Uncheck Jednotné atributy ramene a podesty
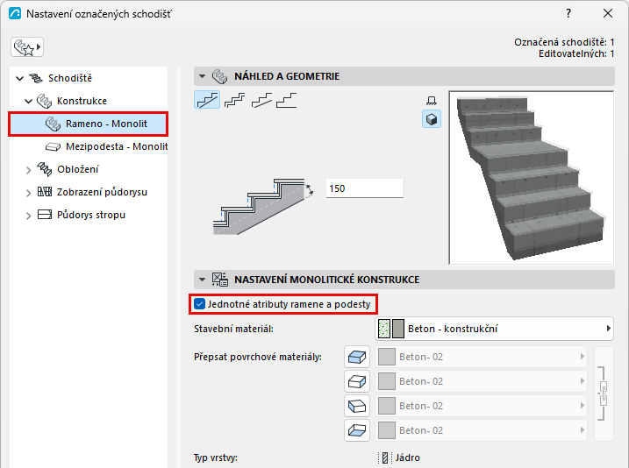The image size is (629, 468). coord(199,304)
